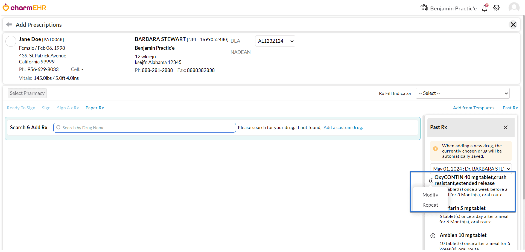Click the charmEHR logo
The height and width of the screenshot is (252, 525).
click(x=24, y=8)
